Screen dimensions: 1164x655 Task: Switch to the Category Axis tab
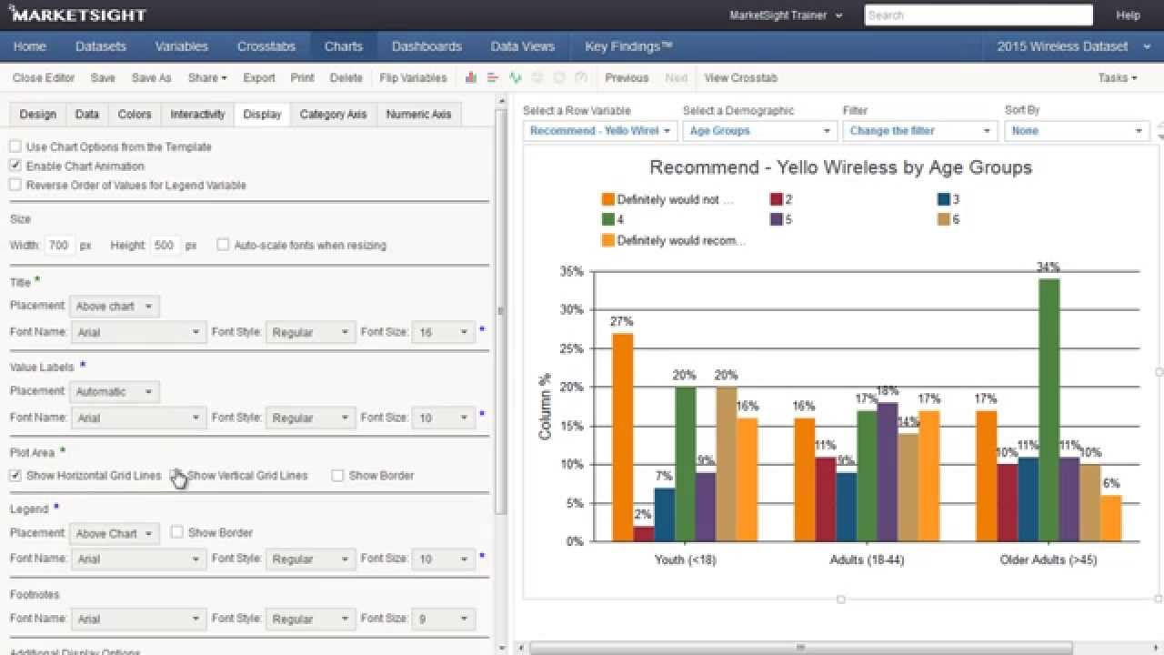pos(333,115)
